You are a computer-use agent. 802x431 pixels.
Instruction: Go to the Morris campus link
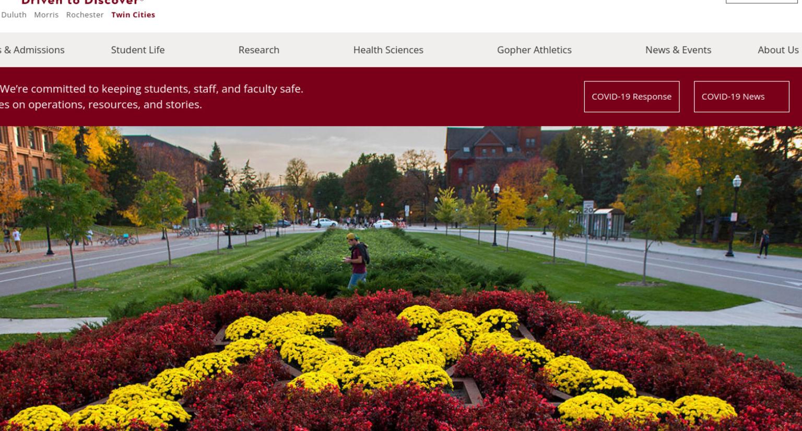tap(46, 15)
